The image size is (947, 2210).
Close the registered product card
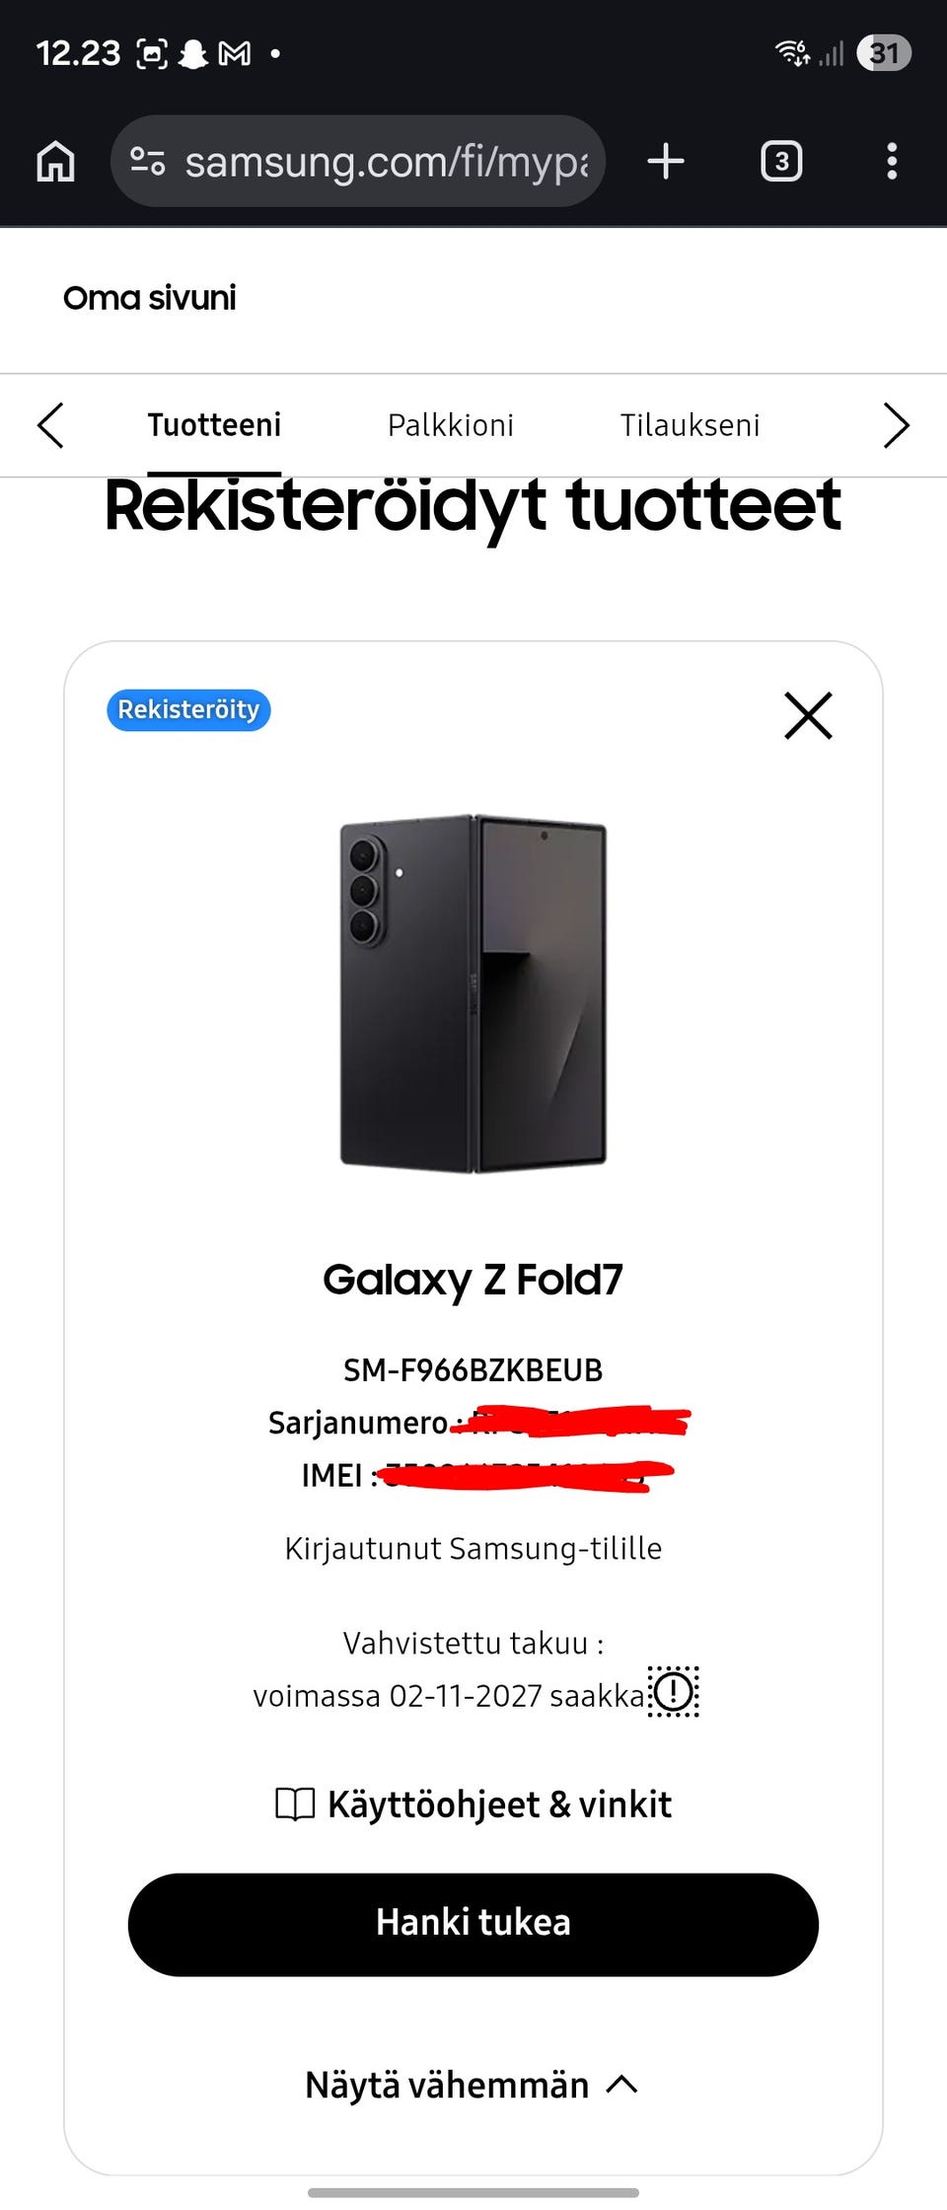808,715
